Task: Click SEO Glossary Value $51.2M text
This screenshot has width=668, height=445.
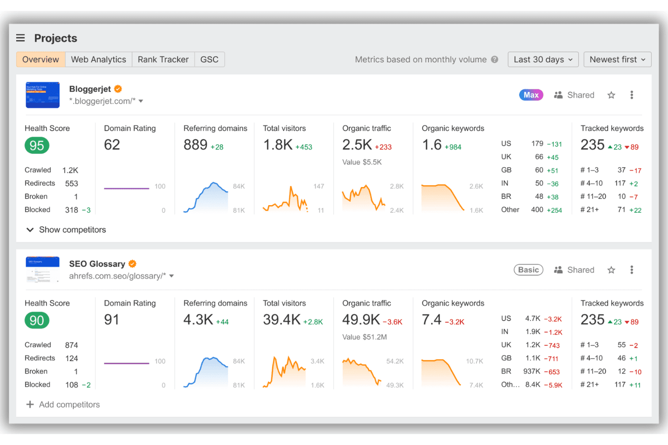Action: (x=364, y=337)
